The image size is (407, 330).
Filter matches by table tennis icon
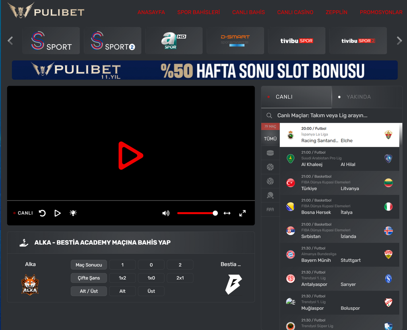(x=270, y=195)
